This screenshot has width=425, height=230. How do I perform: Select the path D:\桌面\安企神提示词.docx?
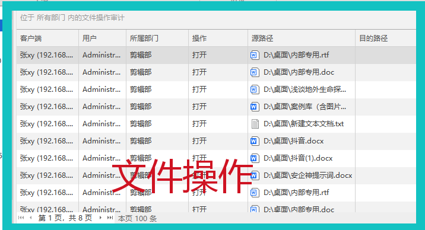(307, 175)
